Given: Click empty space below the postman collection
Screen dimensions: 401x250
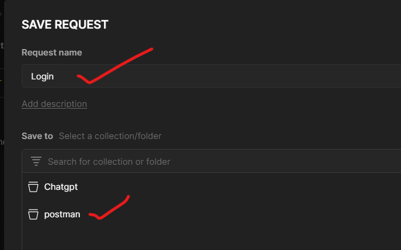Looking at the screenshot, I should 210,238.
